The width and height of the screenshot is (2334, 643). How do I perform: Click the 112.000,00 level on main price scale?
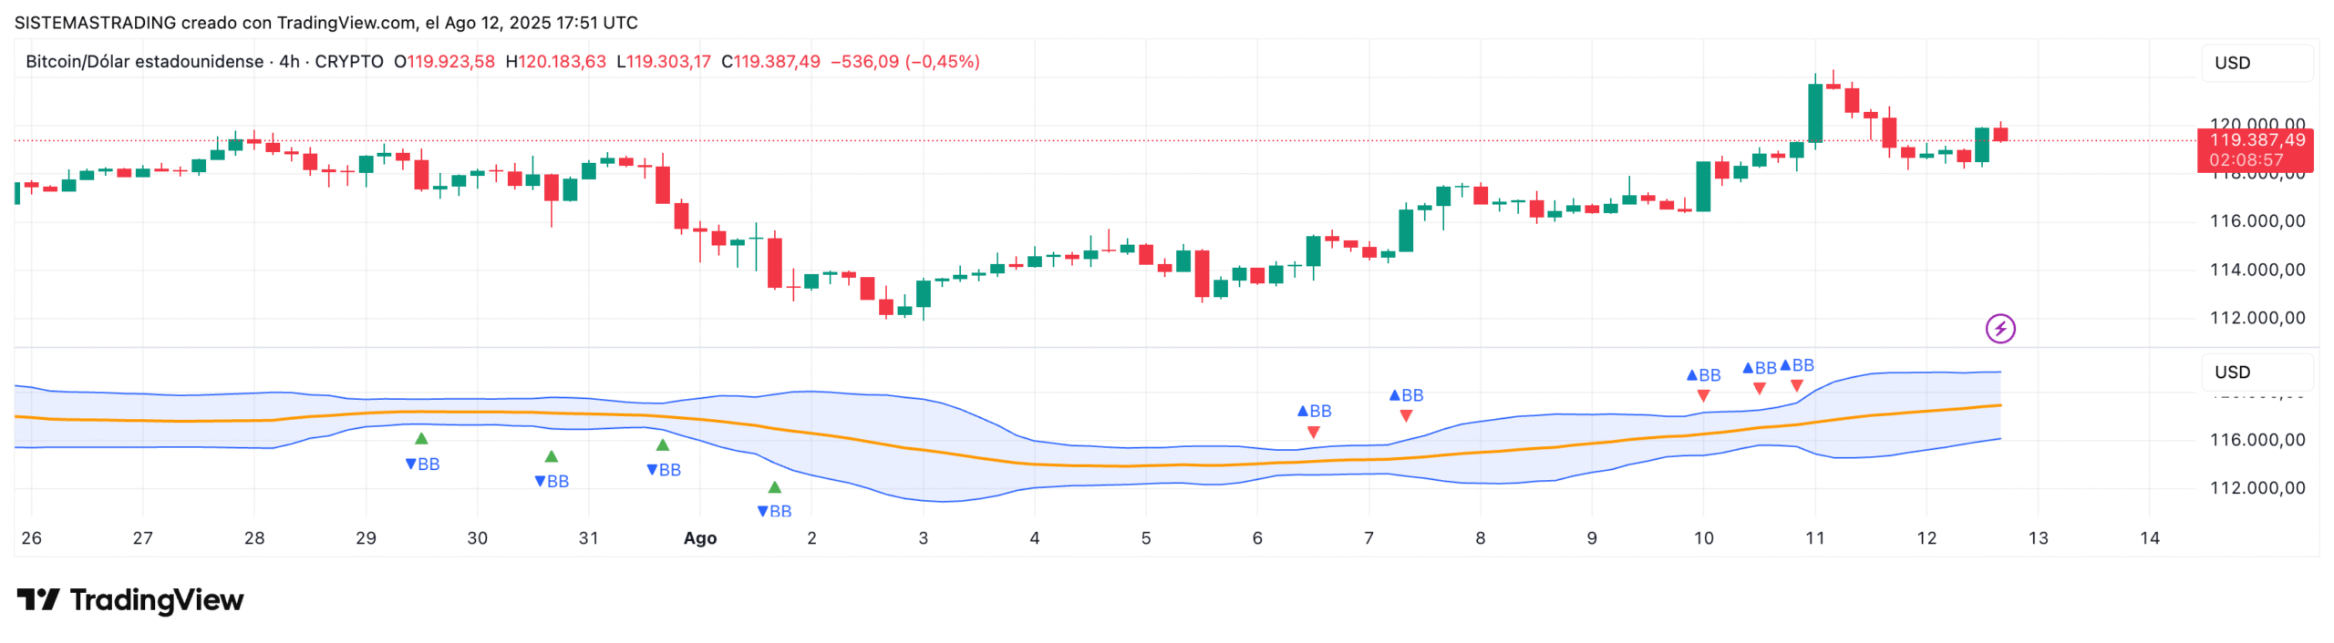click(x=2257, y=318)
